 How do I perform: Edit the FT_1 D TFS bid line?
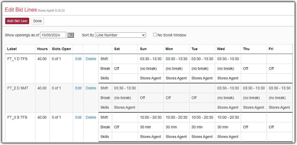point(78,59)
